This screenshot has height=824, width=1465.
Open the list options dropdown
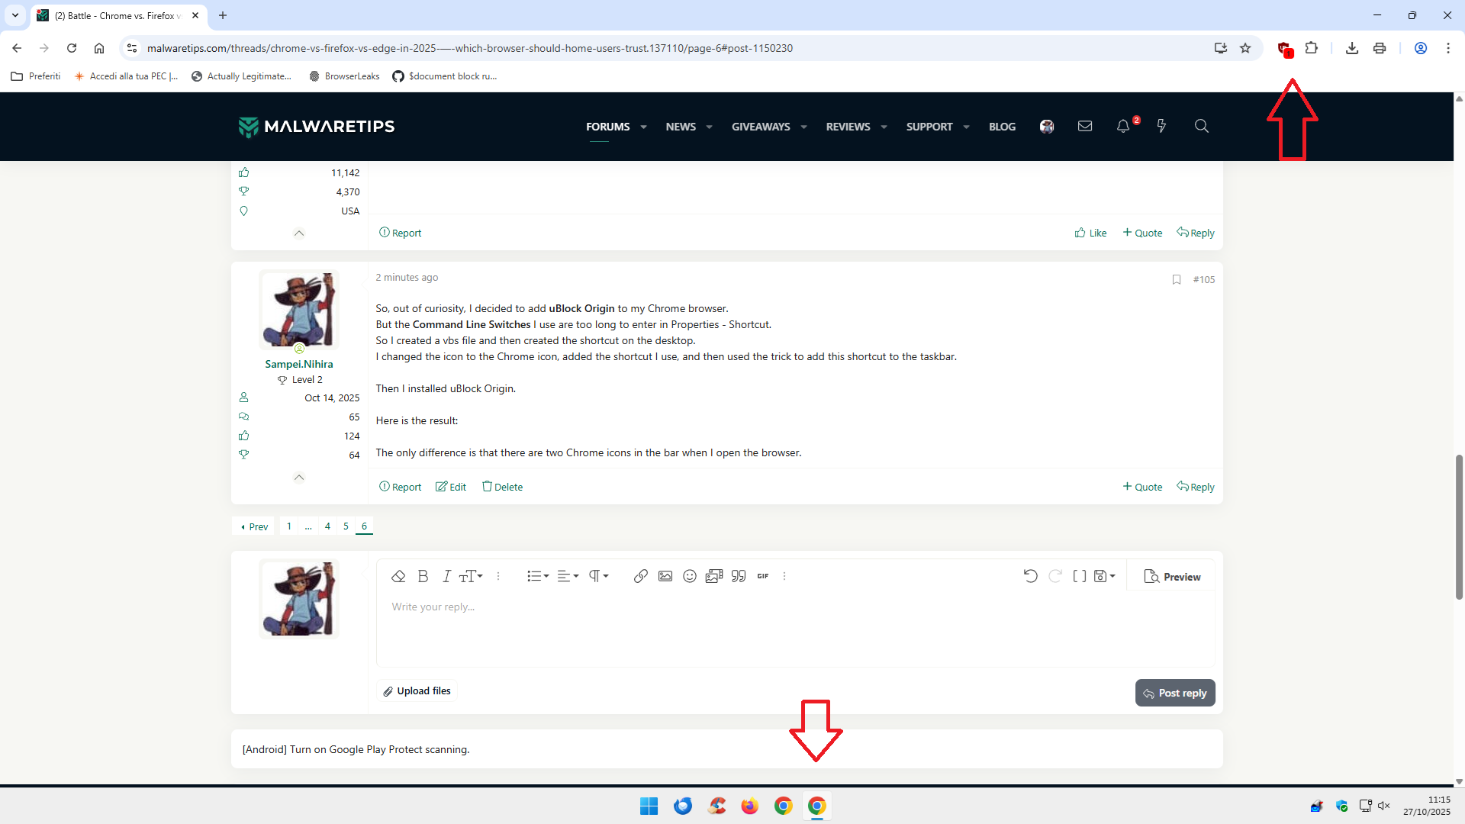coord(538,576)
